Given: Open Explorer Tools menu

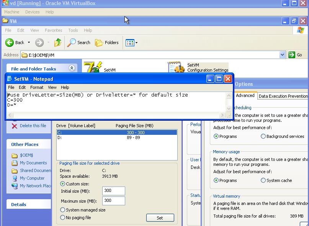Looking at the screenshot, I should [x=73, y=30].
